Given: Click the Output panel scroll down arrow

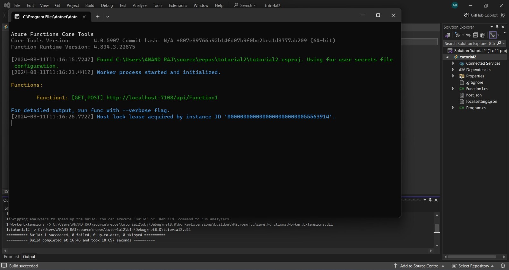Looking at the screenshot, I should [x=437, y=246].
